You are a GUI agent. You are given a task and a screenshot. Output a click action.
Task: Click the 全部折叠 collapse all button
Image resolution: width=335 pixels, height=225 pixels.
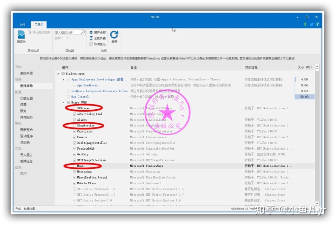pos(97,38)
